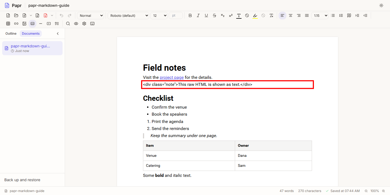Insert a horizontal rule line
Viewport: 390px width, 195px height.
click(x=41, y=24)
